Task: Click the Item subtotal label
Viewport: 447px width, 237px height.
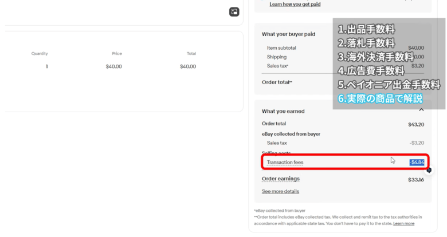Action: click(x=281, y=48)
